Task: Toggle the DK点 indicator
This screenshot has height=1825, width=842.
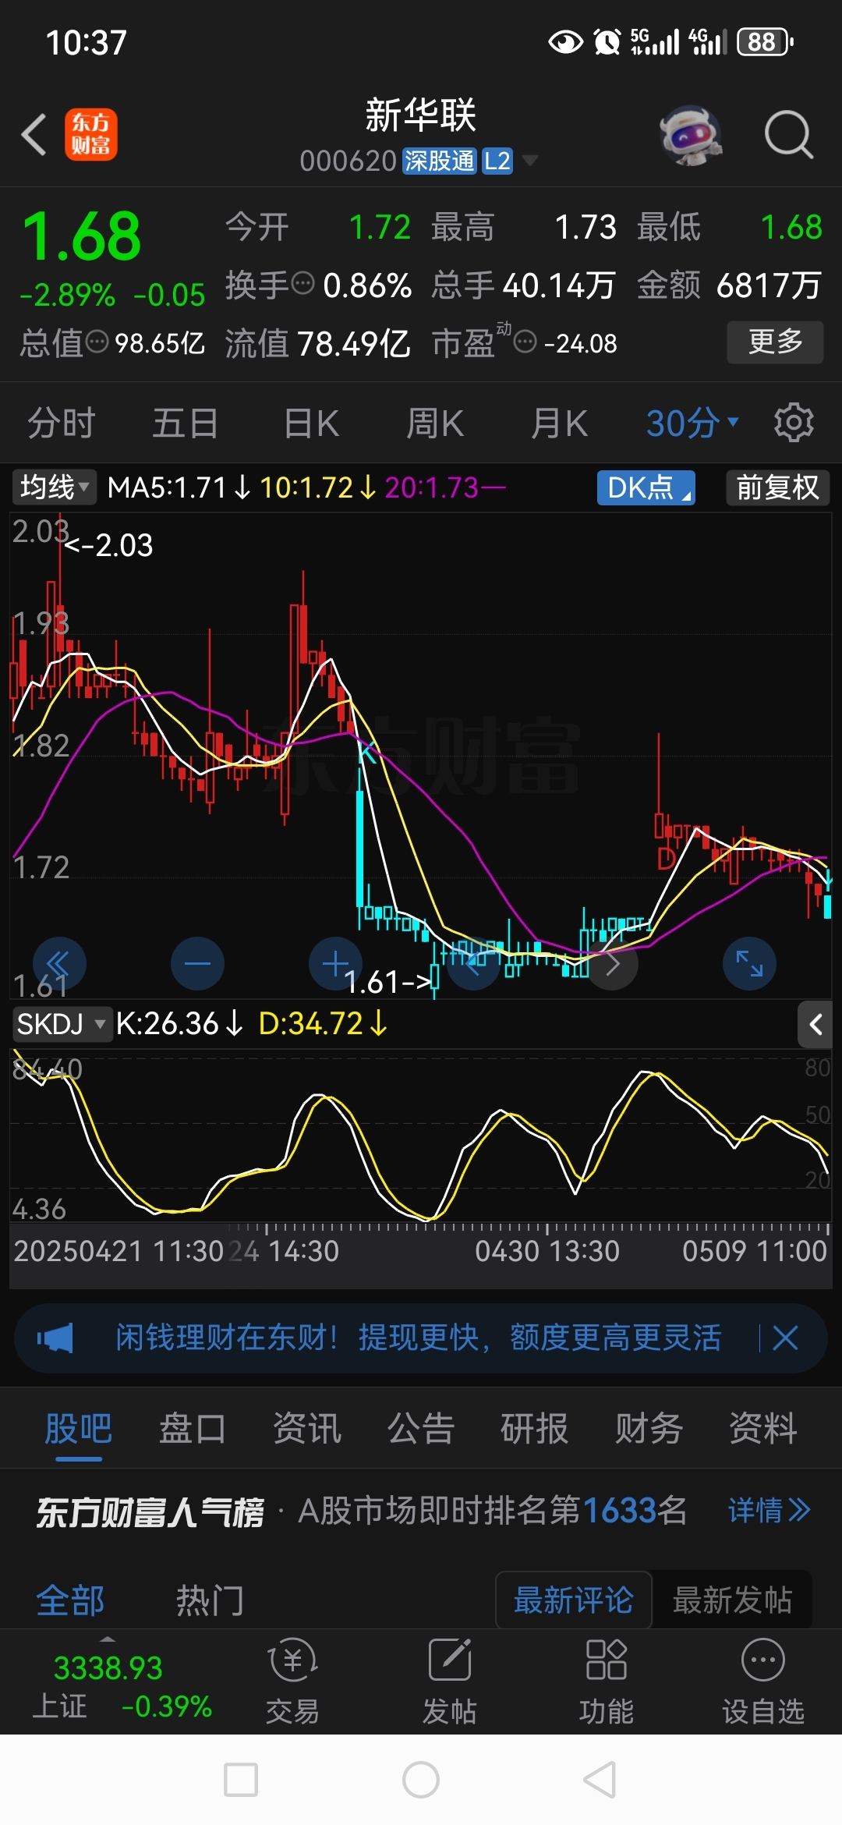Action: pos(646,487)
